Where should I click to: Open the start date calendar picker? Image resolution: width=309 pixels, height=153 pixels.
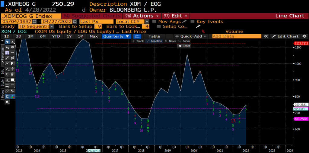click(x=34, y=22)
